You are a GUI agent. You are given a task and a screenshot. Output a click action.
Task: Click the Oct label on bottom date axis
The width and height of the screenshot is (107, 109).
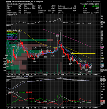pyautogui.click(x=62, y=108)
